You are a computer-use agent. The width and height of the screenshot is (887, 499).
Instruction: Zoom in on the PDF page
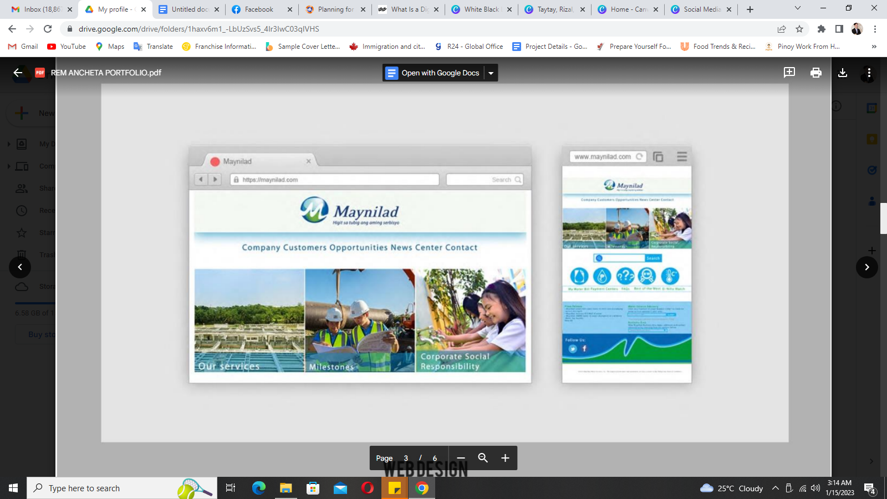(505, 458)
